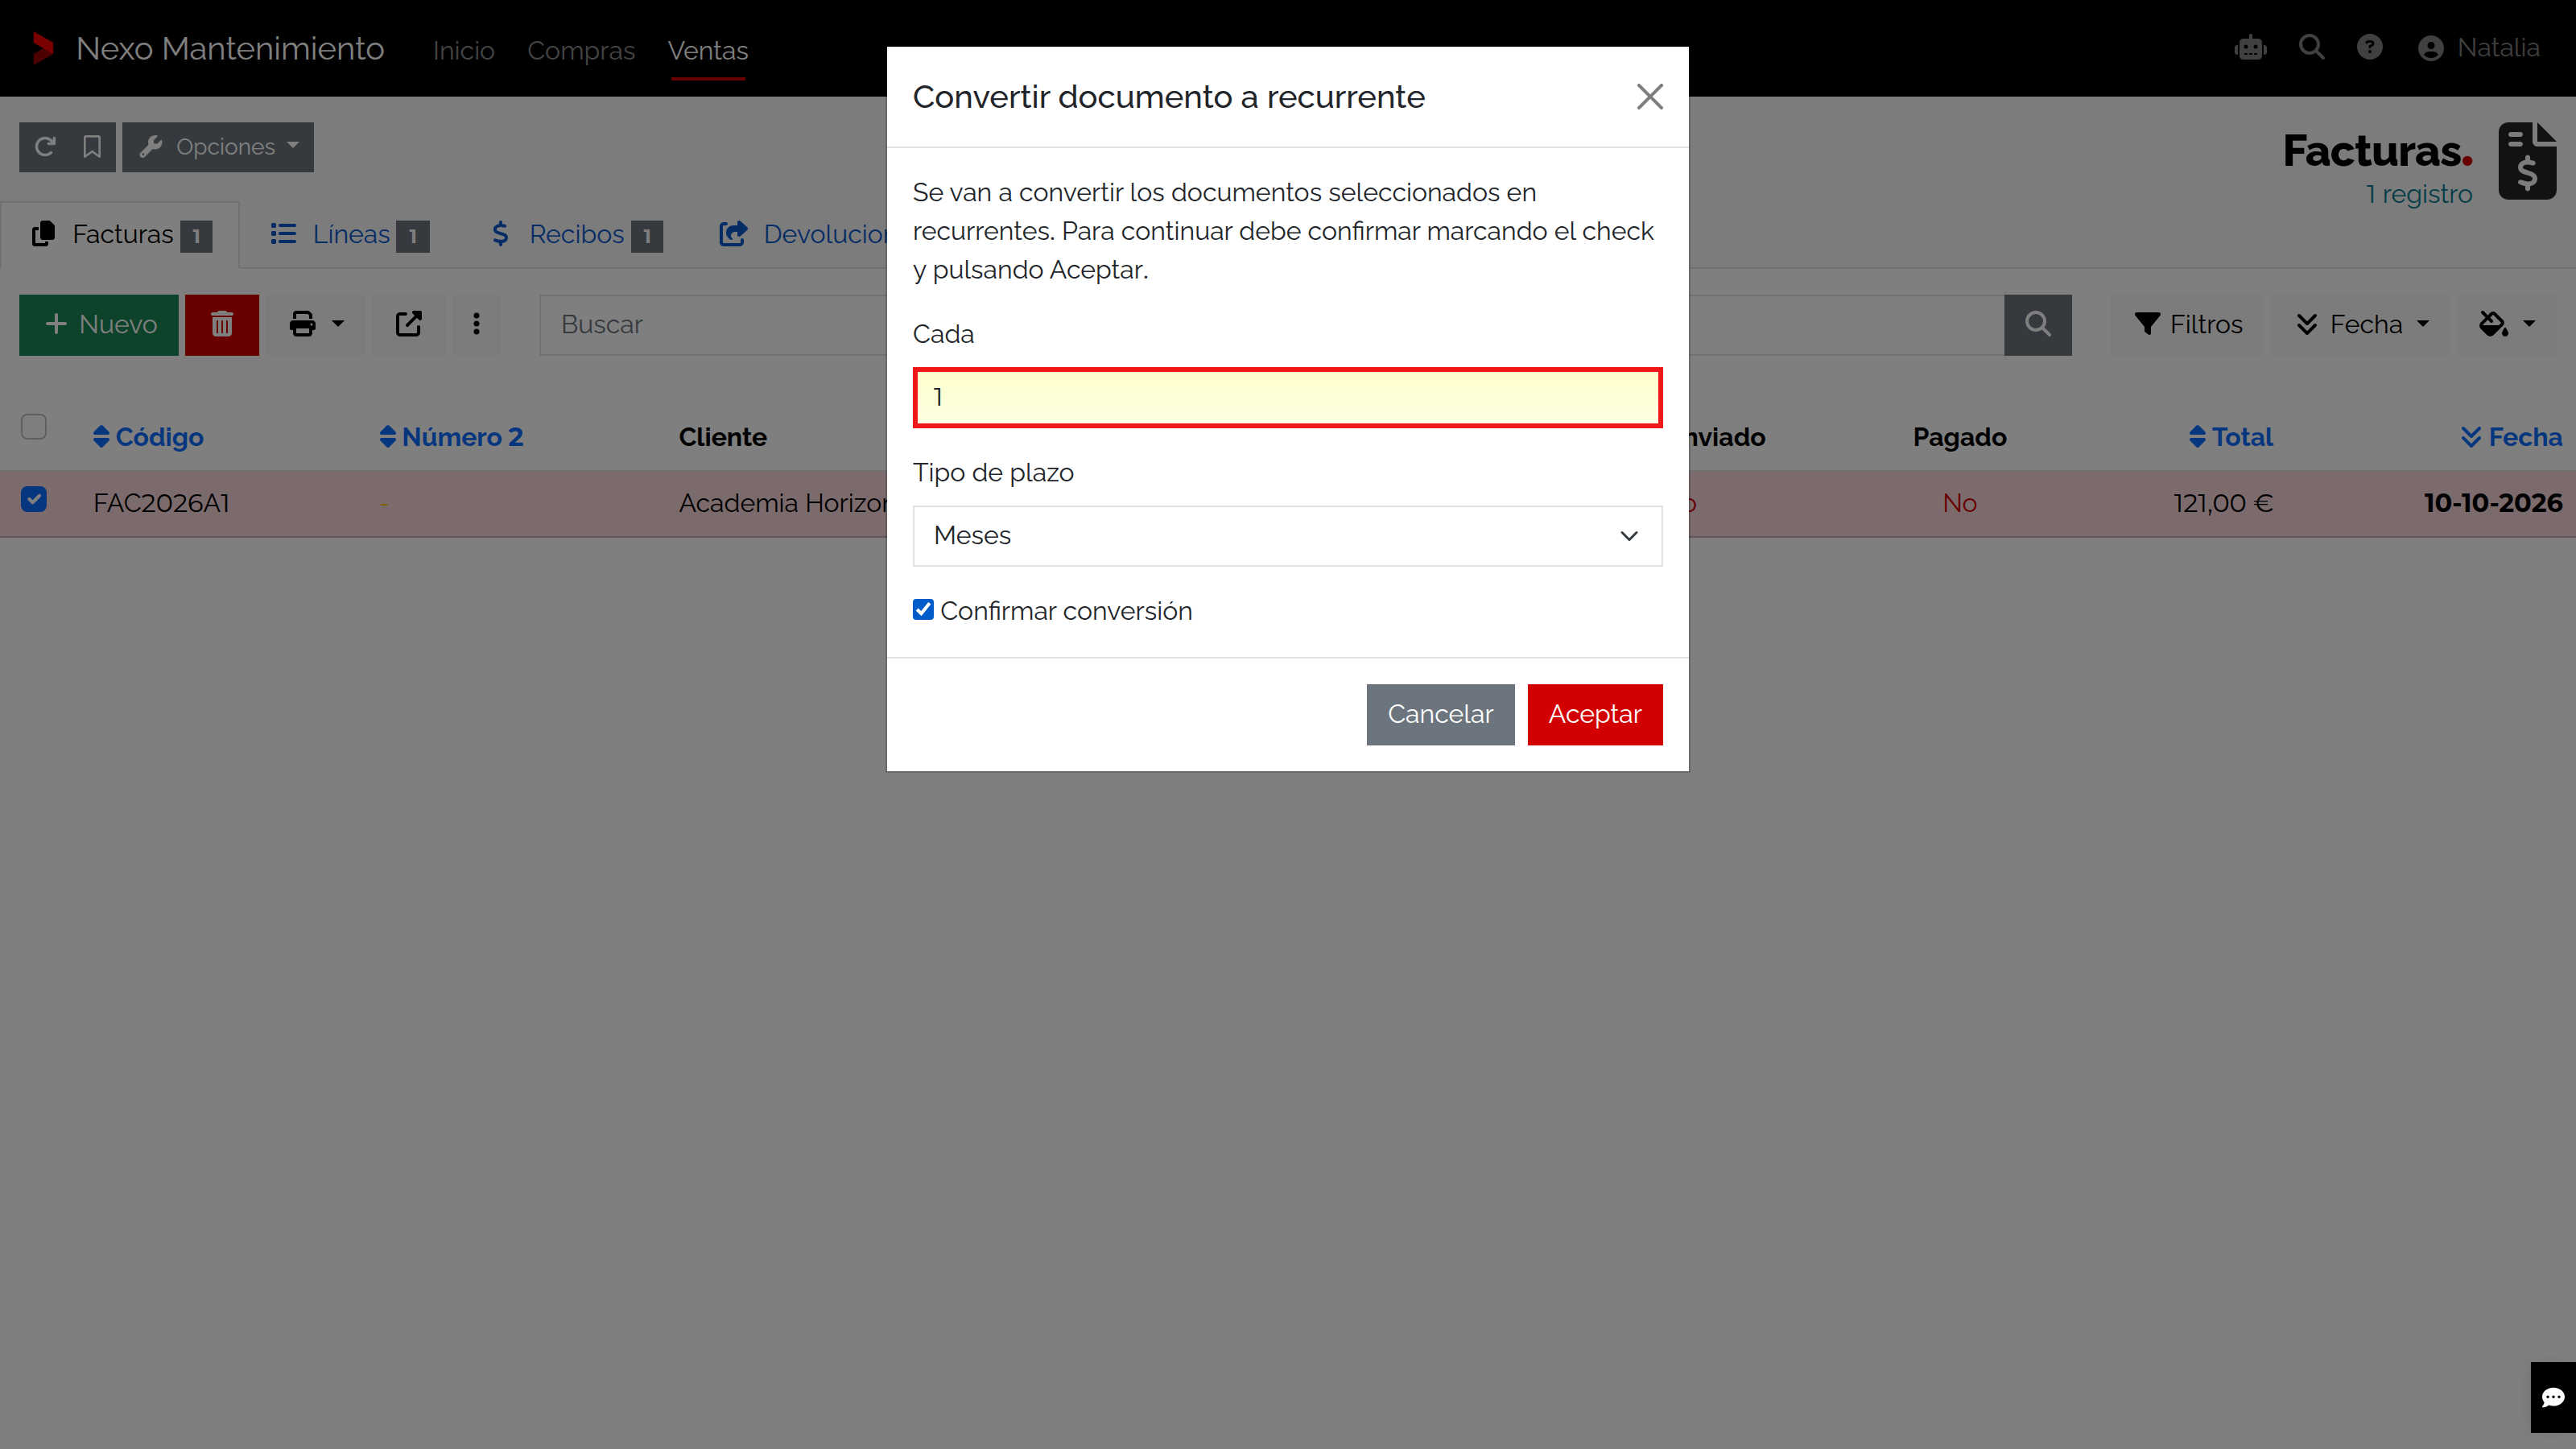Sort by Fecha column header
The width and height of the screenshot is (2576, 1449).
coord(2512,437)
